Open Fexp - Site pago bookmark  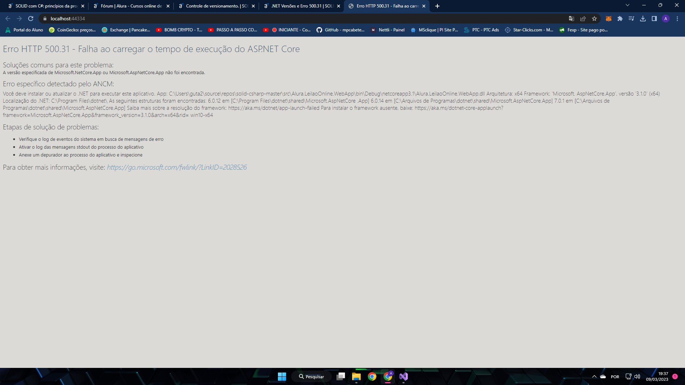(x=583, y=30)
